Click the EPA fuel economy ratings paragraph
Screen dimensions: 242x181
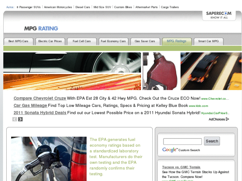[116, 157]
